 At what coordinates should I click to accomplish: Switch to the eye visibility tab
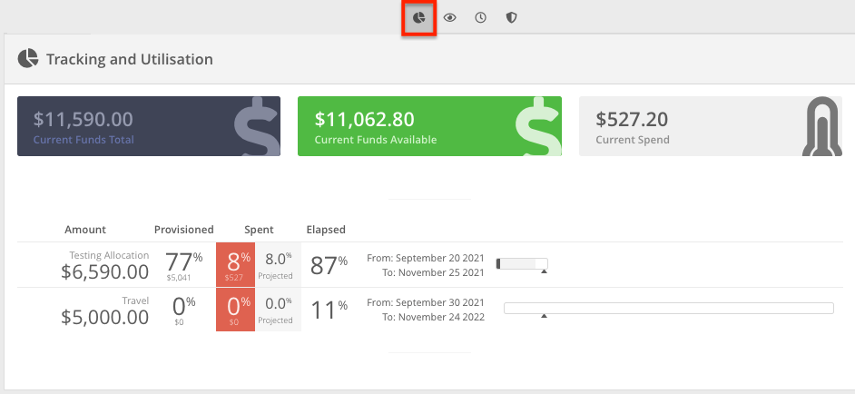449,18
